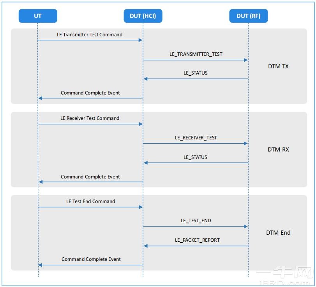Select Command Complete Event in DTM RX section
This screenshot has width=316, height=287.
click(90, 177)
